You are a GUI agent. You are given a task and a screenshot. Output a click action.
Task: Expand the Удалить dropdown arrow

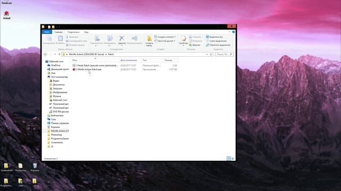pyautogui.click(x=122, y=46)
